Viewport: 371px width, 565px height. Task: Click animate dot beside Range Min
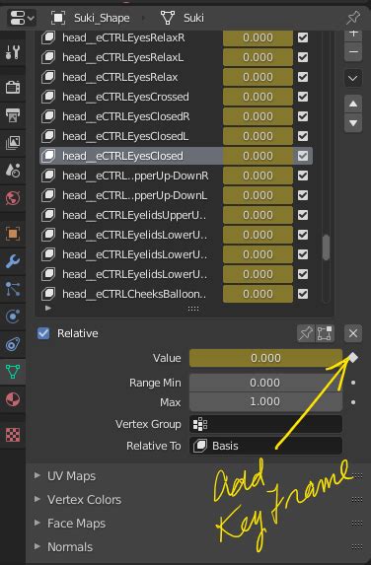[353, 383]
